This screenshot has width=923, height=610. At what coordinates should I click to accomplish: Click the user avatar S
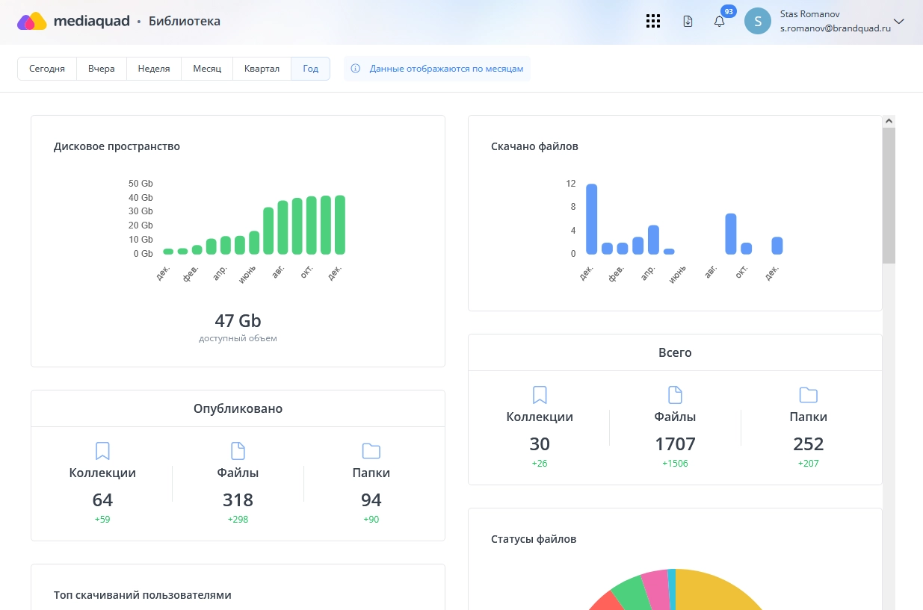757,21
